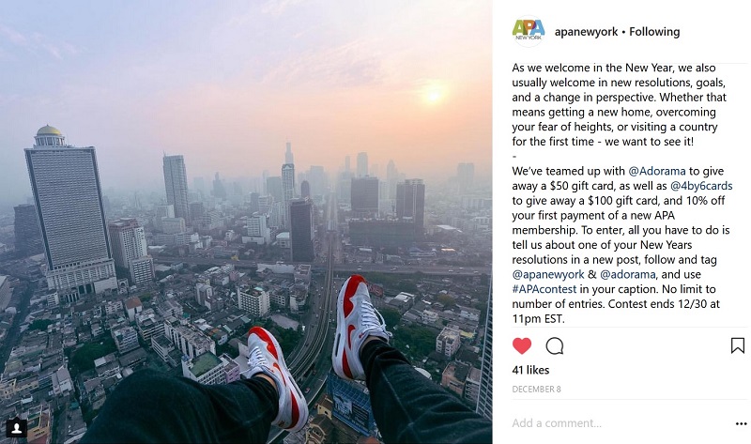
Task: Select the skyline photo with red sneakers
Action: (246, 222)
